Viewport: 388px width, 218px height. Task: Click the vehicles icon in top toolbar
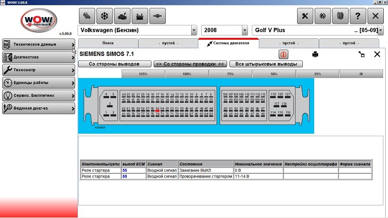pos(87,16)
